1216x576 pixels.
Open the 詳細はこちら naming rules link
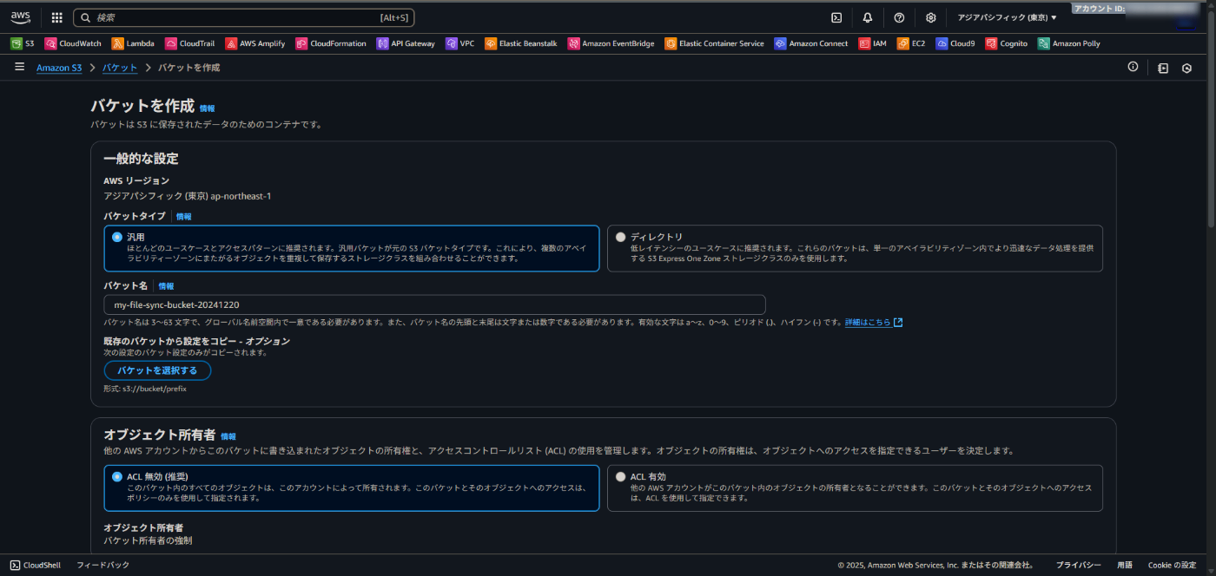[x=874, y=322]
